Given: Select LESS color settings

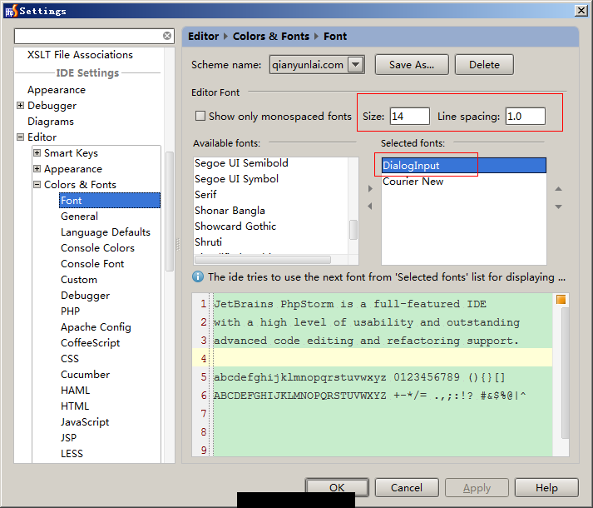Looking at the screenshot, I should tap(72, 454).
